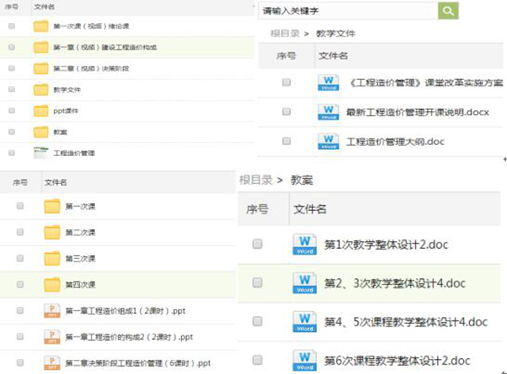Viewport: 507px width, 374px height.
Task: Go to 根目录 in 教学文件 breadcrumb
Action: [284, 34]
